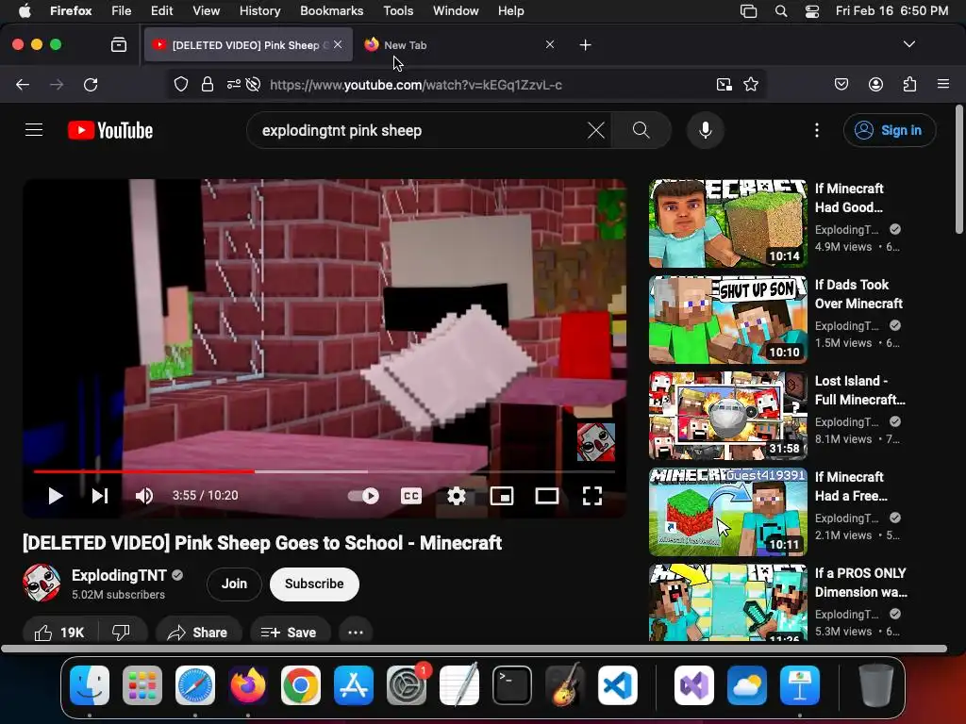Bookmark this page with star
966x724 pixels.
tap(750, 84)
